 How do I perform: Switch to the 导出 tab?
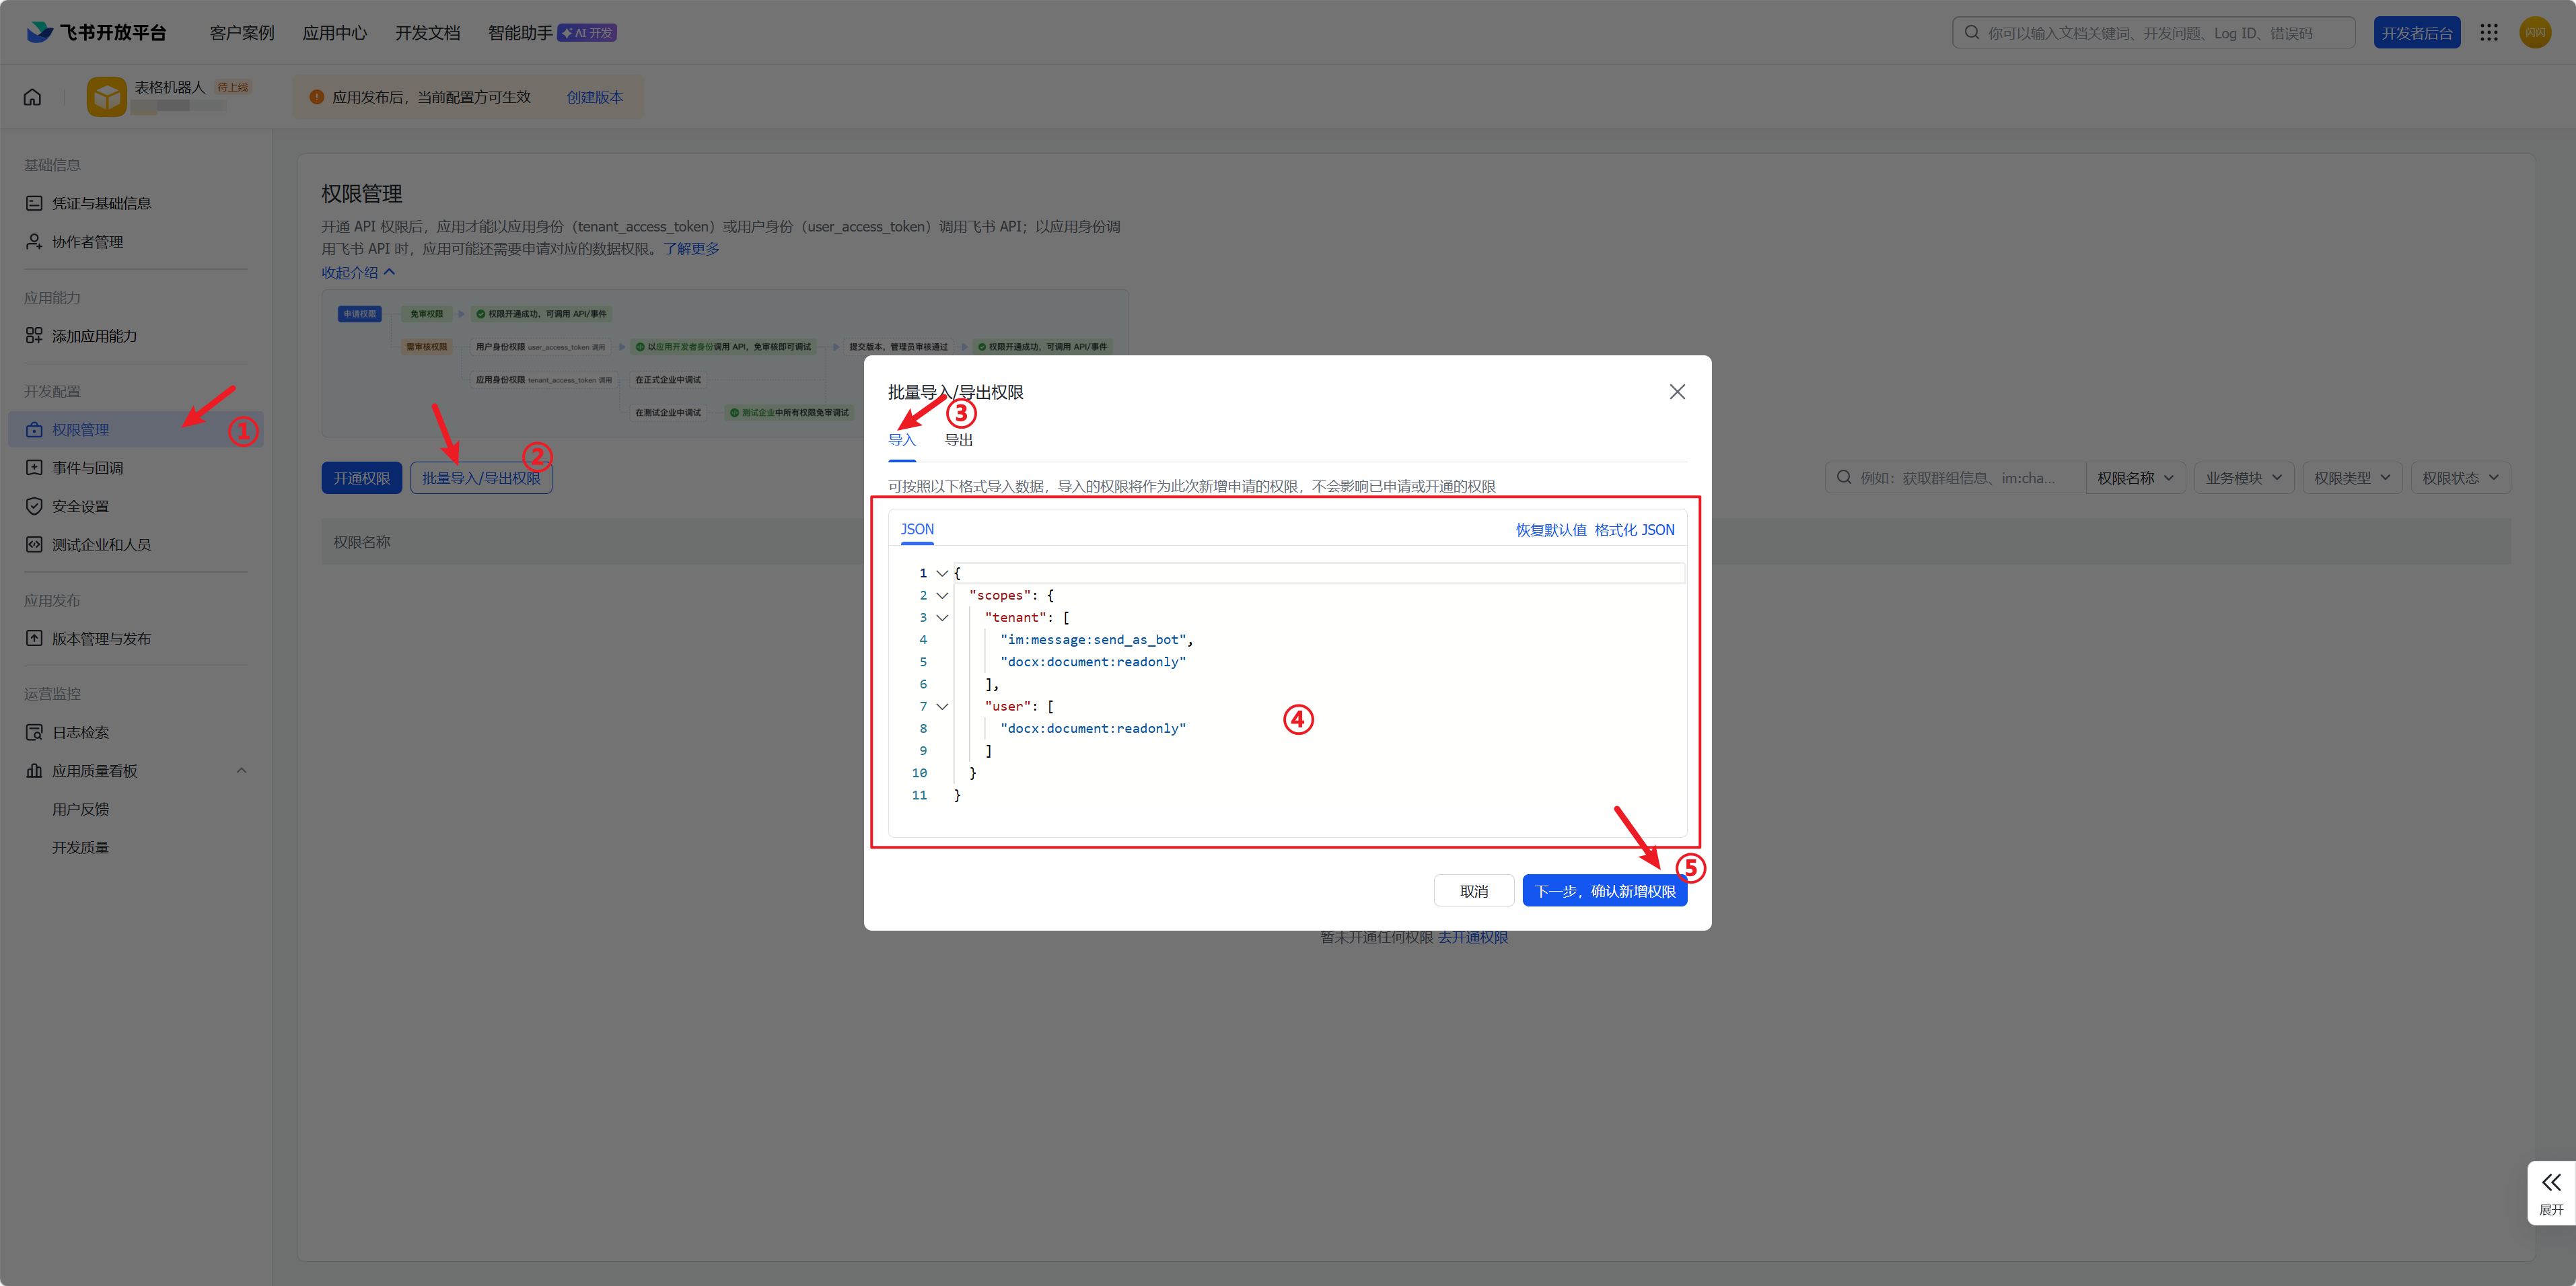point(958,440)
